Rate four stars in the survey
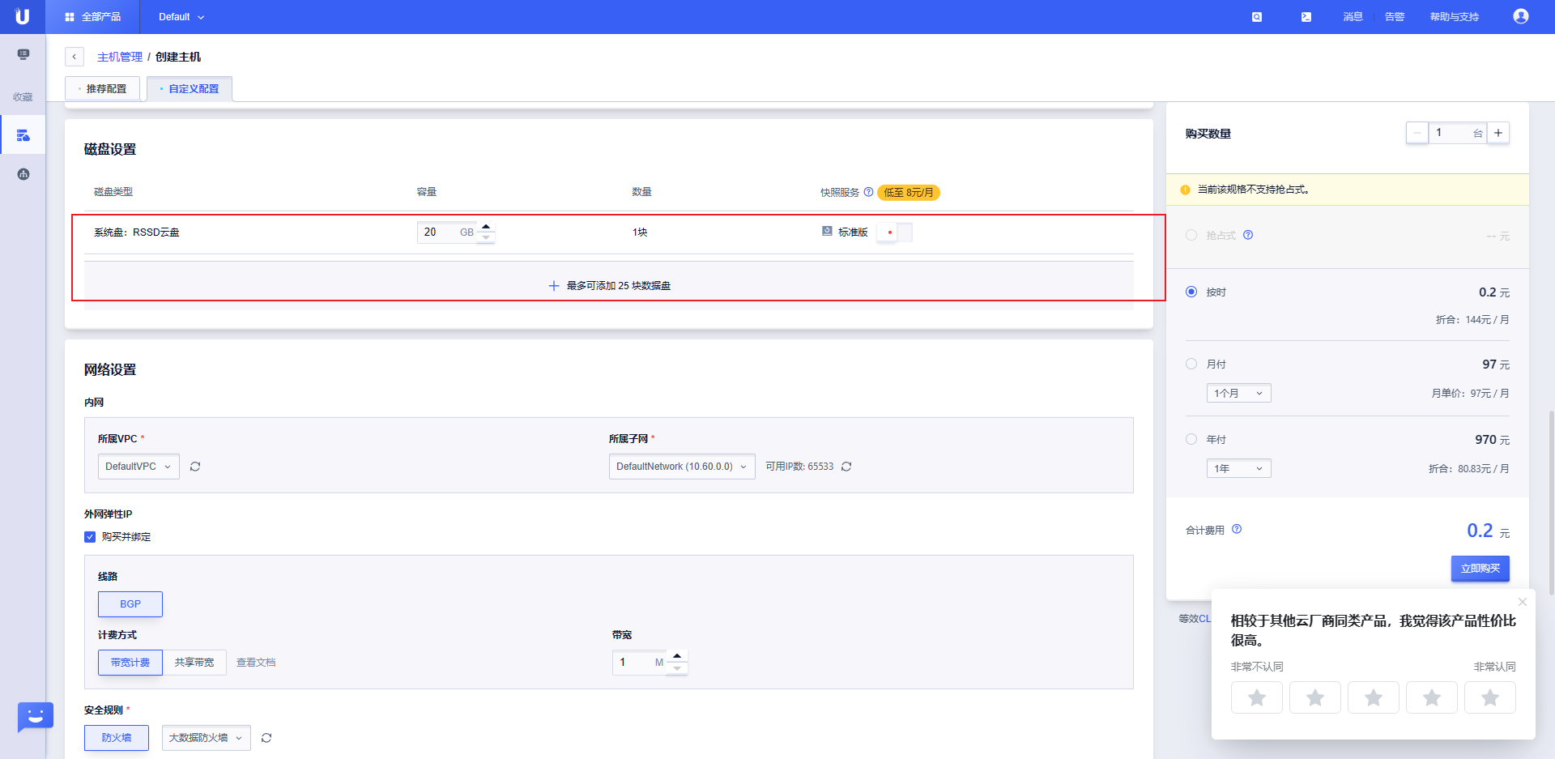Viewport: 1555px width, 759px height. [1432, 697]
